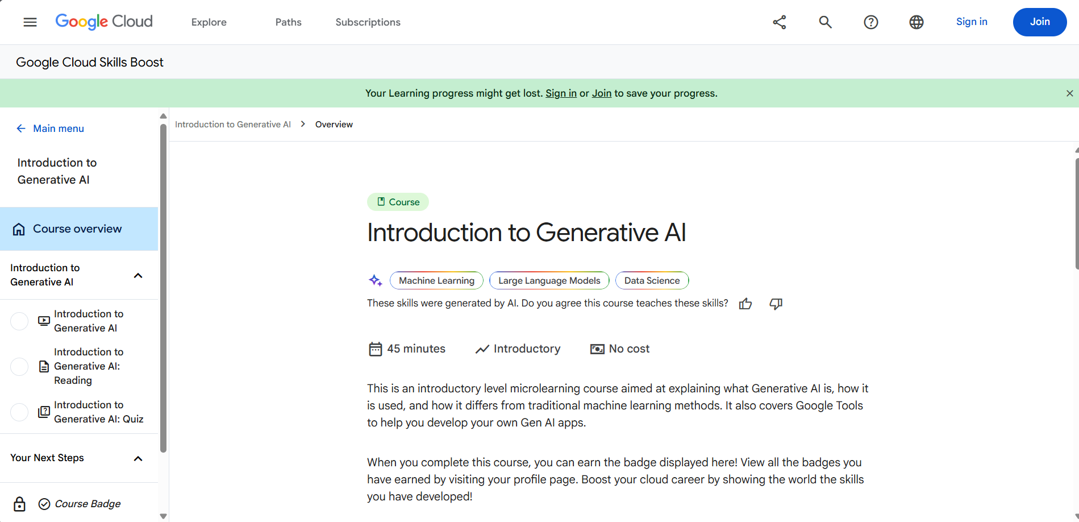Click the breadcrumb chevron separator
The height and width of the screenshot is (522, 1079).
pos(303,124)
